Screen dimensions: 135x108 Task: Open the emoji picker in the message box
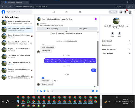pyautogui.click(x=93, y=91)
